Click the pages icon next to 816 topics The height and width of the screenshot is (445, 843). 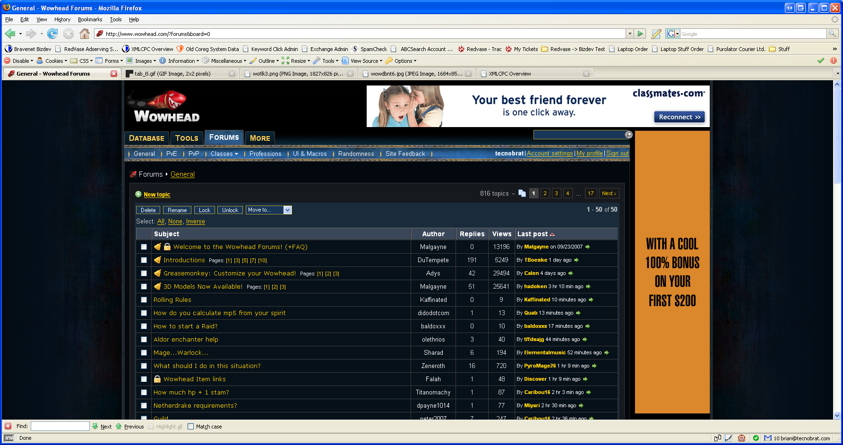[x=522, y=193]
